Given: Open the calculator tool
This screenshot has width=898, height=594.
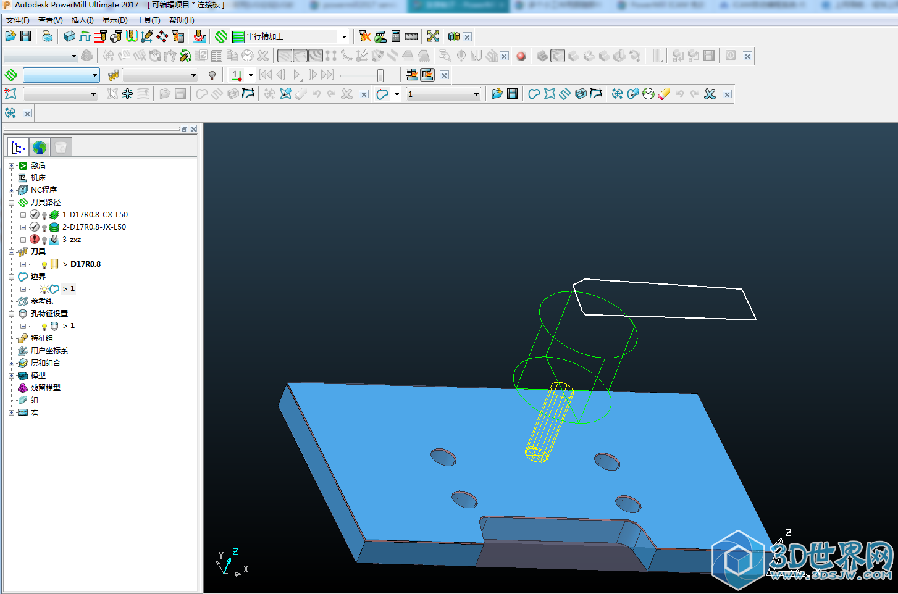Looking at the screenshot, I should 396,36.
